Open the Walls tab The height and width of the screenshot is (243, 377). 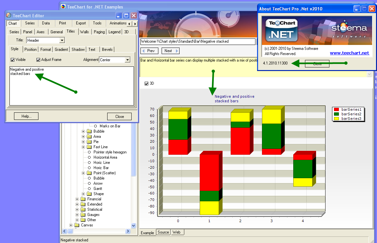[x=84, y=32]
